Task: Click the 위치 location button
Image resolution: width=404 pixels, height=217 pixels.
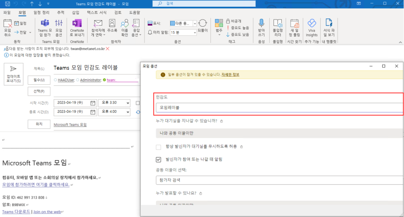Action: coord(39,124)
